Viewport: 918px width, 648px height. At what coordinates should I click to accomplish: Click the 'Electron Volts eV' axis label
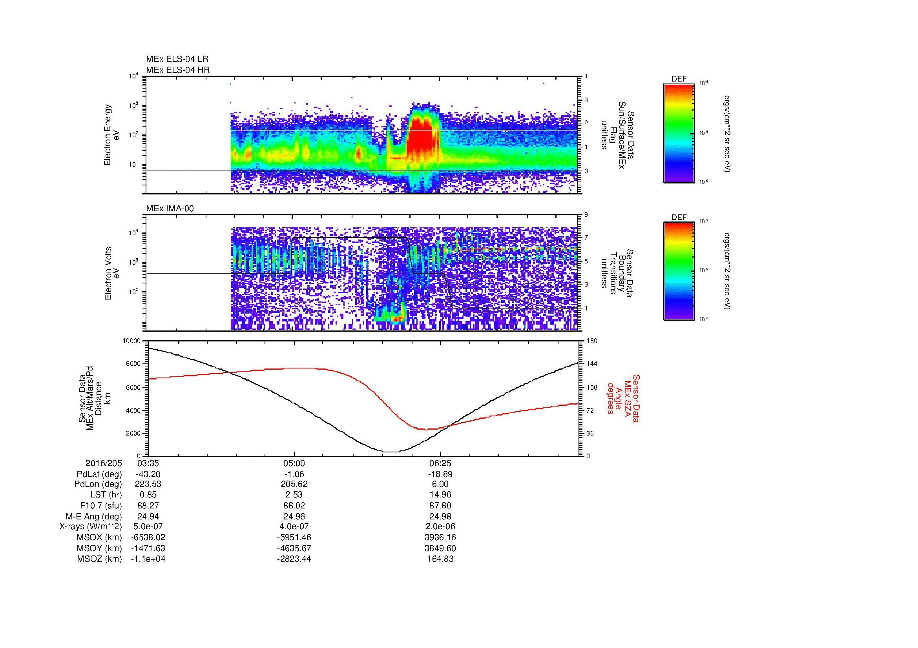pos(111,273)
